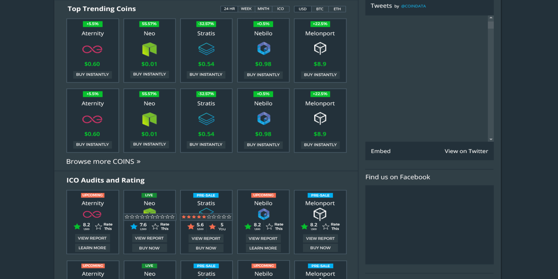Screen dimensions: 558x279
Task: Open the @COINDATA Twitter handle link
Action: coord(413,6)
